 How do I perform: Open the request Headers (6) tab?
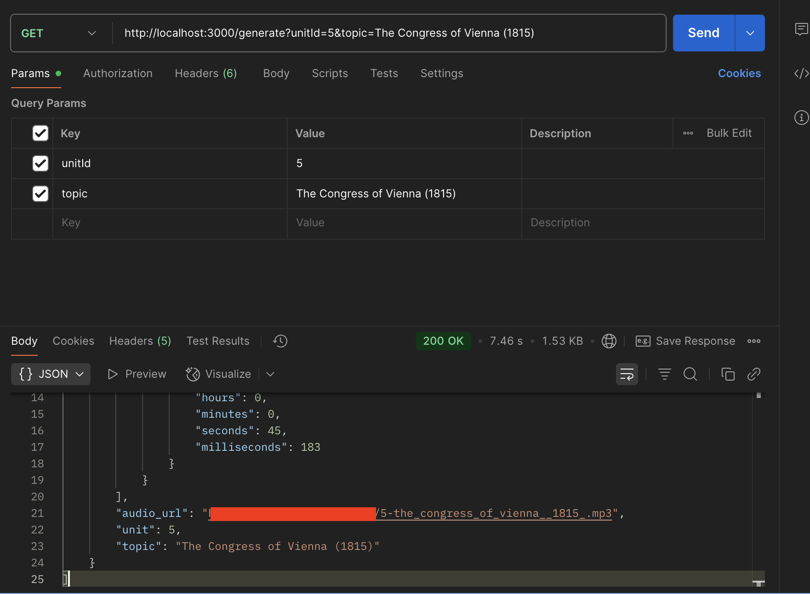(206, 73)
